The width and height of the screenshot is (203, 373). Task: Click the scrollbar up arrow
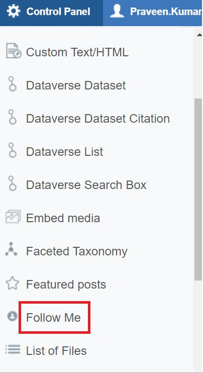click(199, 35)
